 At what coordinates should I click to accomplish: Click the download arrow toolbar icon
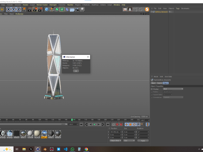[130, 9]
